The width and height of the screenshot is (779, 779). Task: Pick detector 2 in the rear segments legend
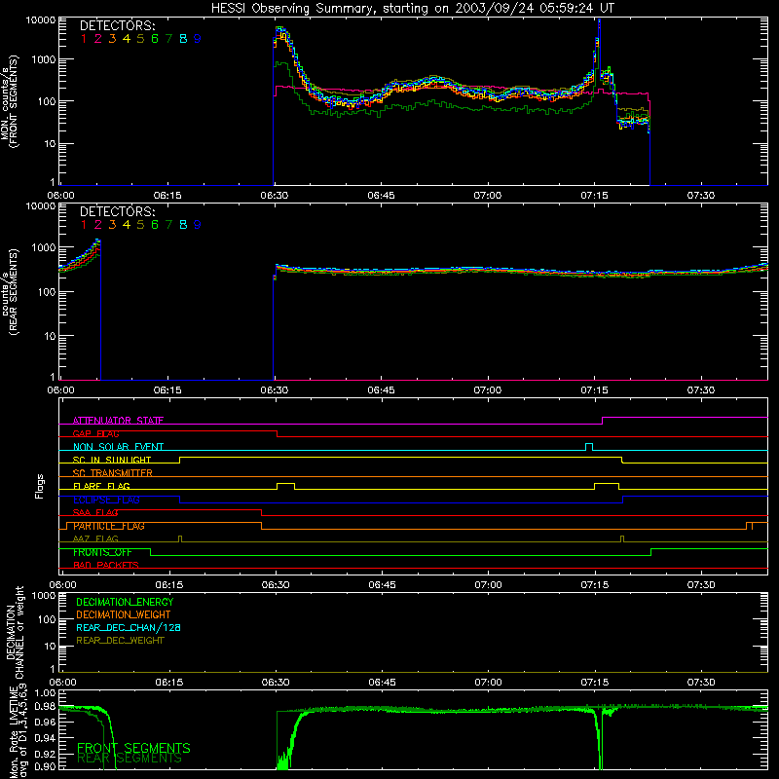tap(98, 225)
